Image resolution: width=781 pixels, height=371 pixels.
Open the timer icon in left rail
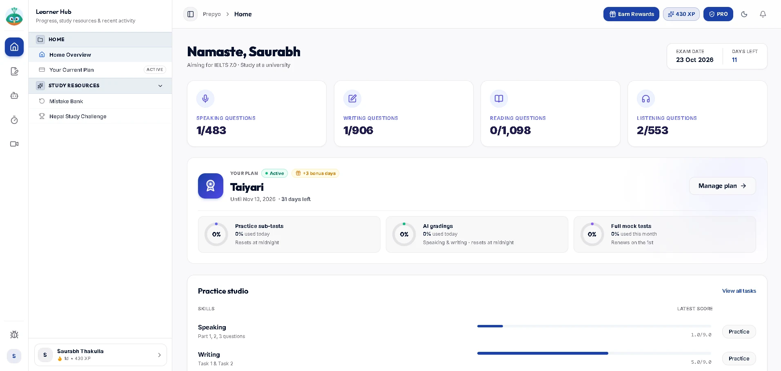point(14,120)
